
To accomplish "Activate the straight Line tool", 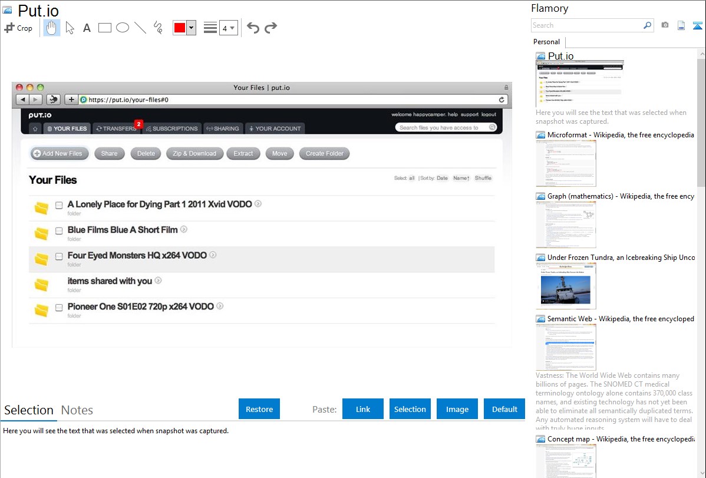I will point(140,28).
